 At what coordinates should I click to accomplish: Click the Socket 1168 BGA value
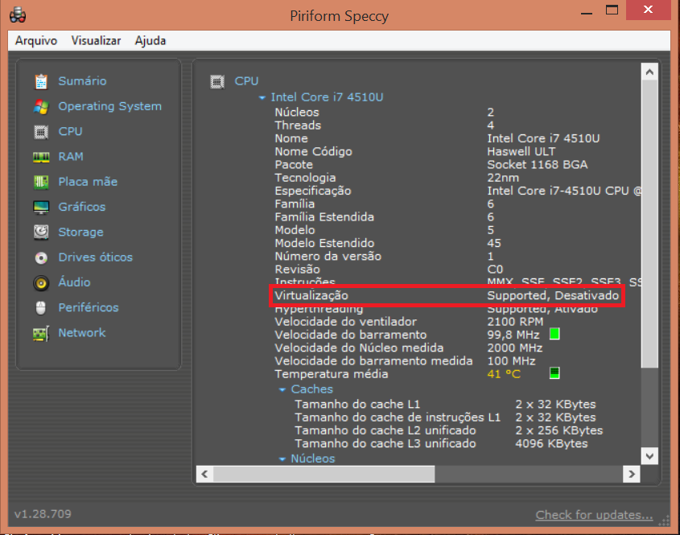(538, 164)
